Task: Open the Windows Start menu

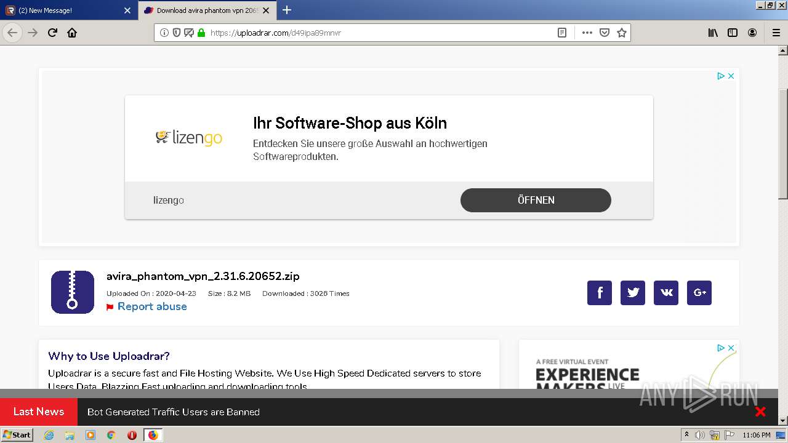Action: (x=17, y=435)
